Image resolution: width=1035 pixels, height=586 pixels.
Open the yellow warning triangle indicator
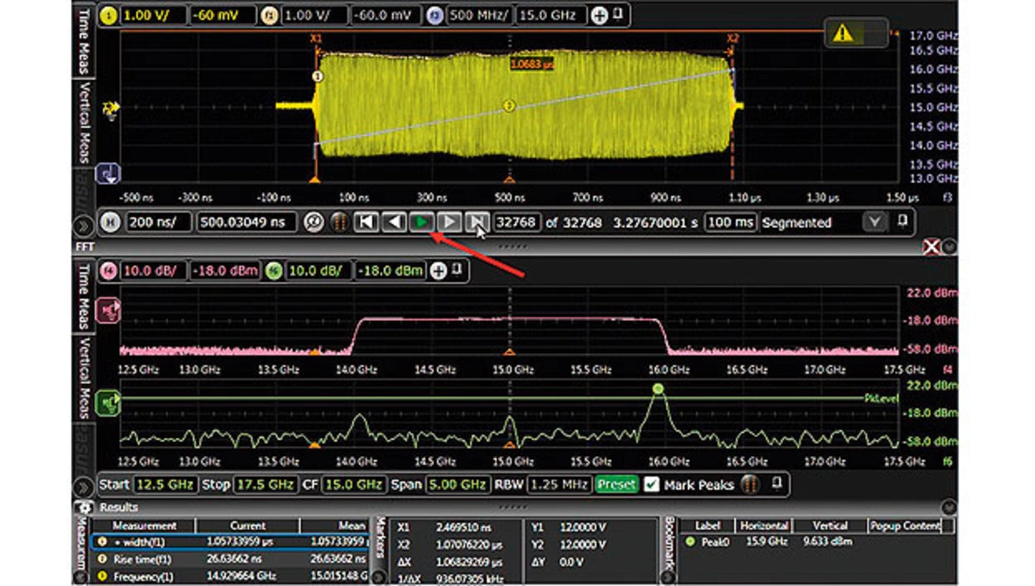click(x=843, y=33)
